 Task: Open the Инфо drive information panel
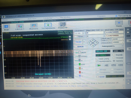(x=6, y=27)
